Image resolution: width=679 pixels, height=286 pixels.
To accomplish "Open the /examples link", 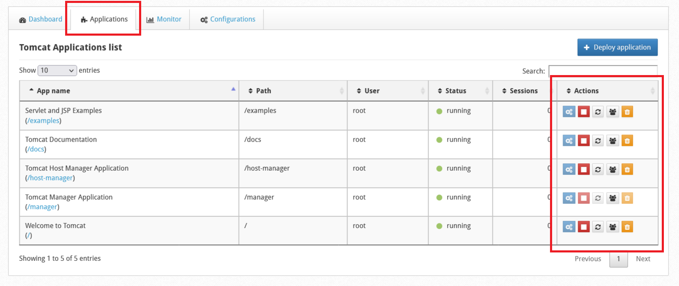I will coord(43,121).
